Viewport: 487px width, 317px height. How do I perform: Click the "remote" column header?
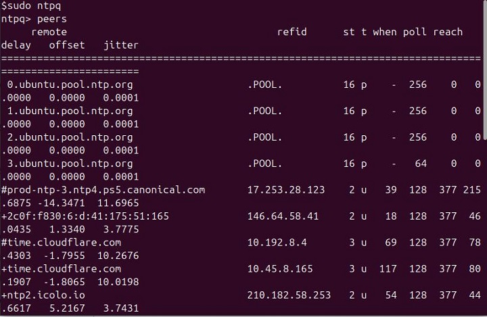tap(49, 32)
